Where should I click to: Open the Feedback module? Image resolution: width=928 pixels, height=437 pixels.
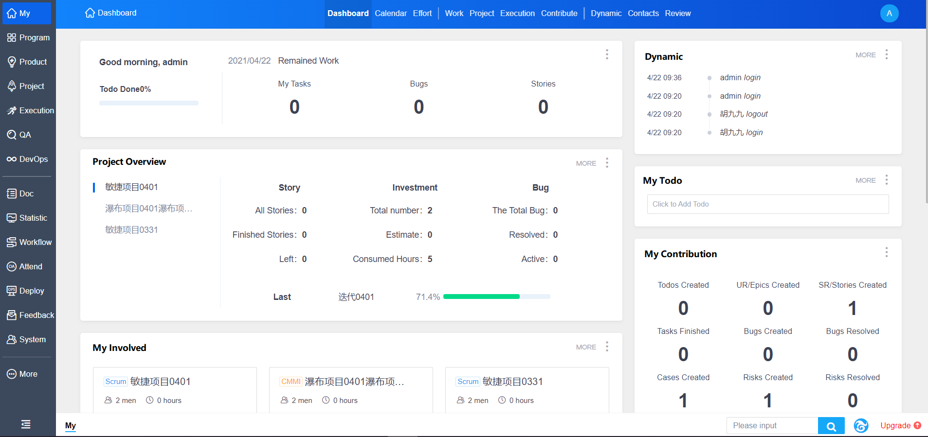pos(30,315)
